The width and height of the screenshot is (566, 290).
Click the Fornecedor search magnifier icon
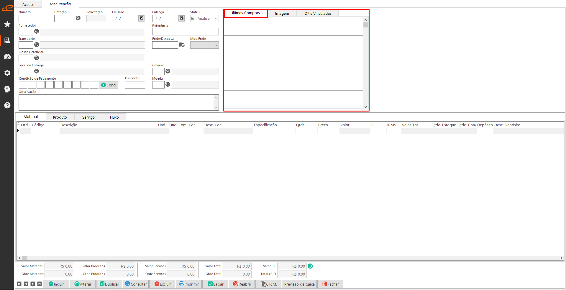click(x=37, y=31)
